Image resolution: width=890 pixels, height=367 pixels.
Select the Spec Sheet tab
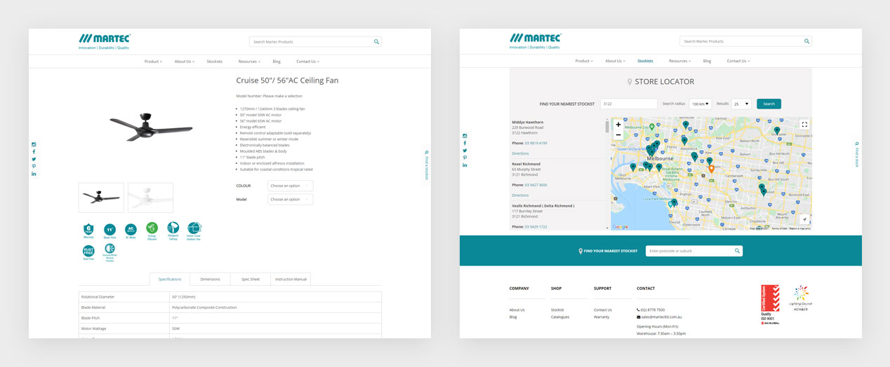point(251,279)
